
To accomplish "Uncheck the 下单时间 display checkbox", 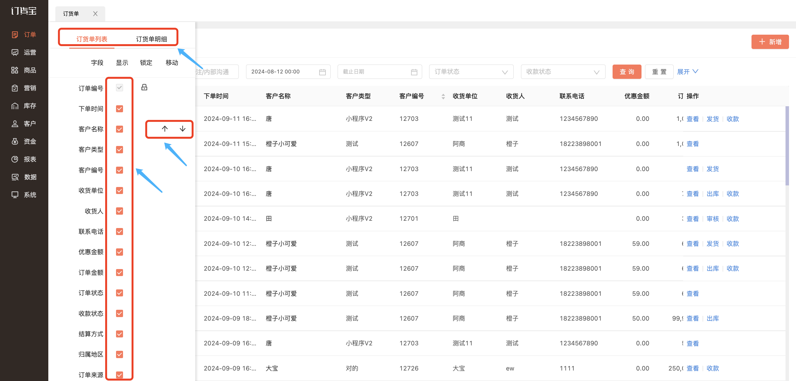I will pos(120,109).
